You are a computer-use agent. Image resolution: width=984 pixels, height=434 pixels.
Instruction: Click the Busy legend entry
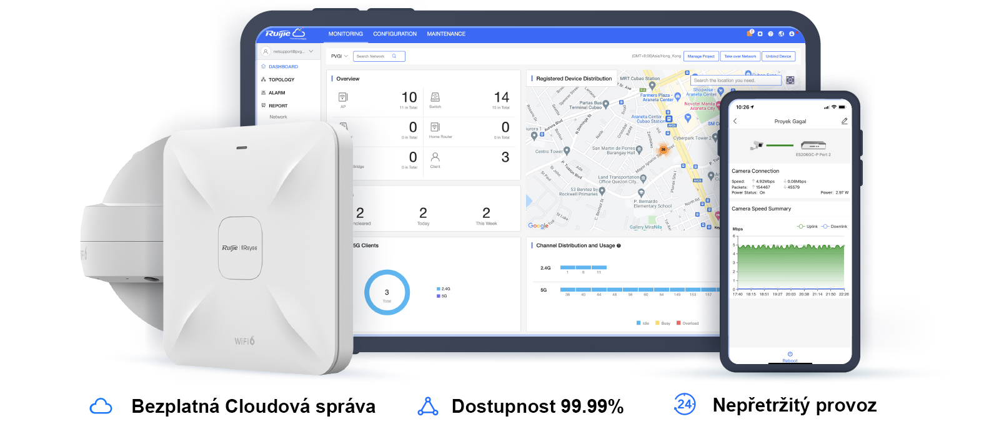663,323
